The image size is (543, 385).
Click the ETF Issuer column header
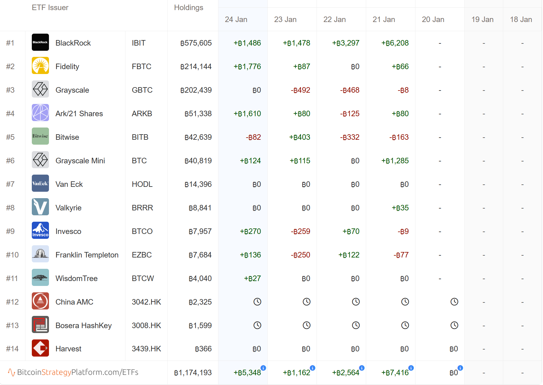[x=50, y=8]
